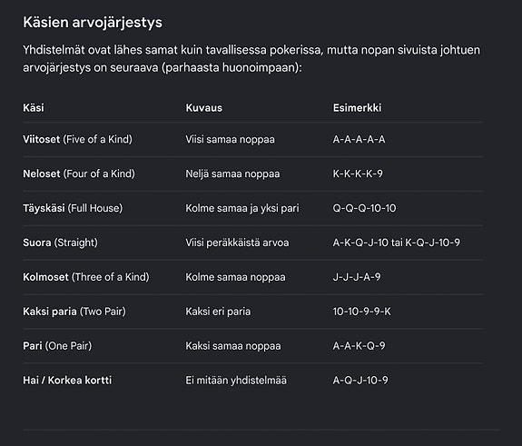This screenshot has height=446, width=522.
Task: Click the example A-A-A-A-A
Action: point(359,139)
